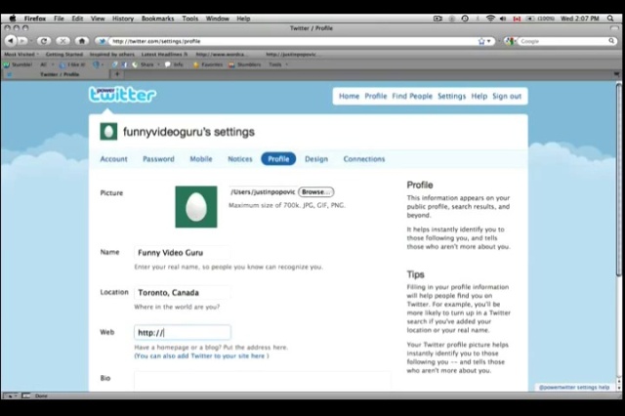Screen dimensions: 625x416
Task: Click the magnifier in the Google search box
Action: [611, 41]
